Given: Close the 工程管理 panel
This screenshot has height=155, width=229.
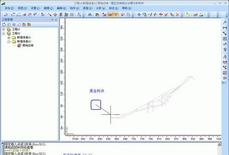Looking at the screenshot, I should point(56,20).
